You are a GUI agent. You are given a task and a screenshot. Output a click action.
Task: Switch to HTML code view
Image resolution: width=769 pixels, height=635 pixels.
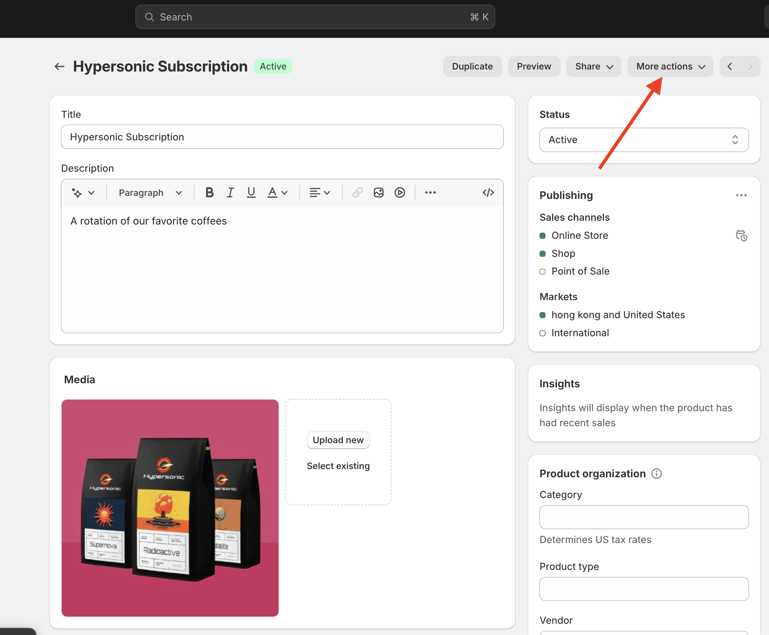(x=488, y=192)
